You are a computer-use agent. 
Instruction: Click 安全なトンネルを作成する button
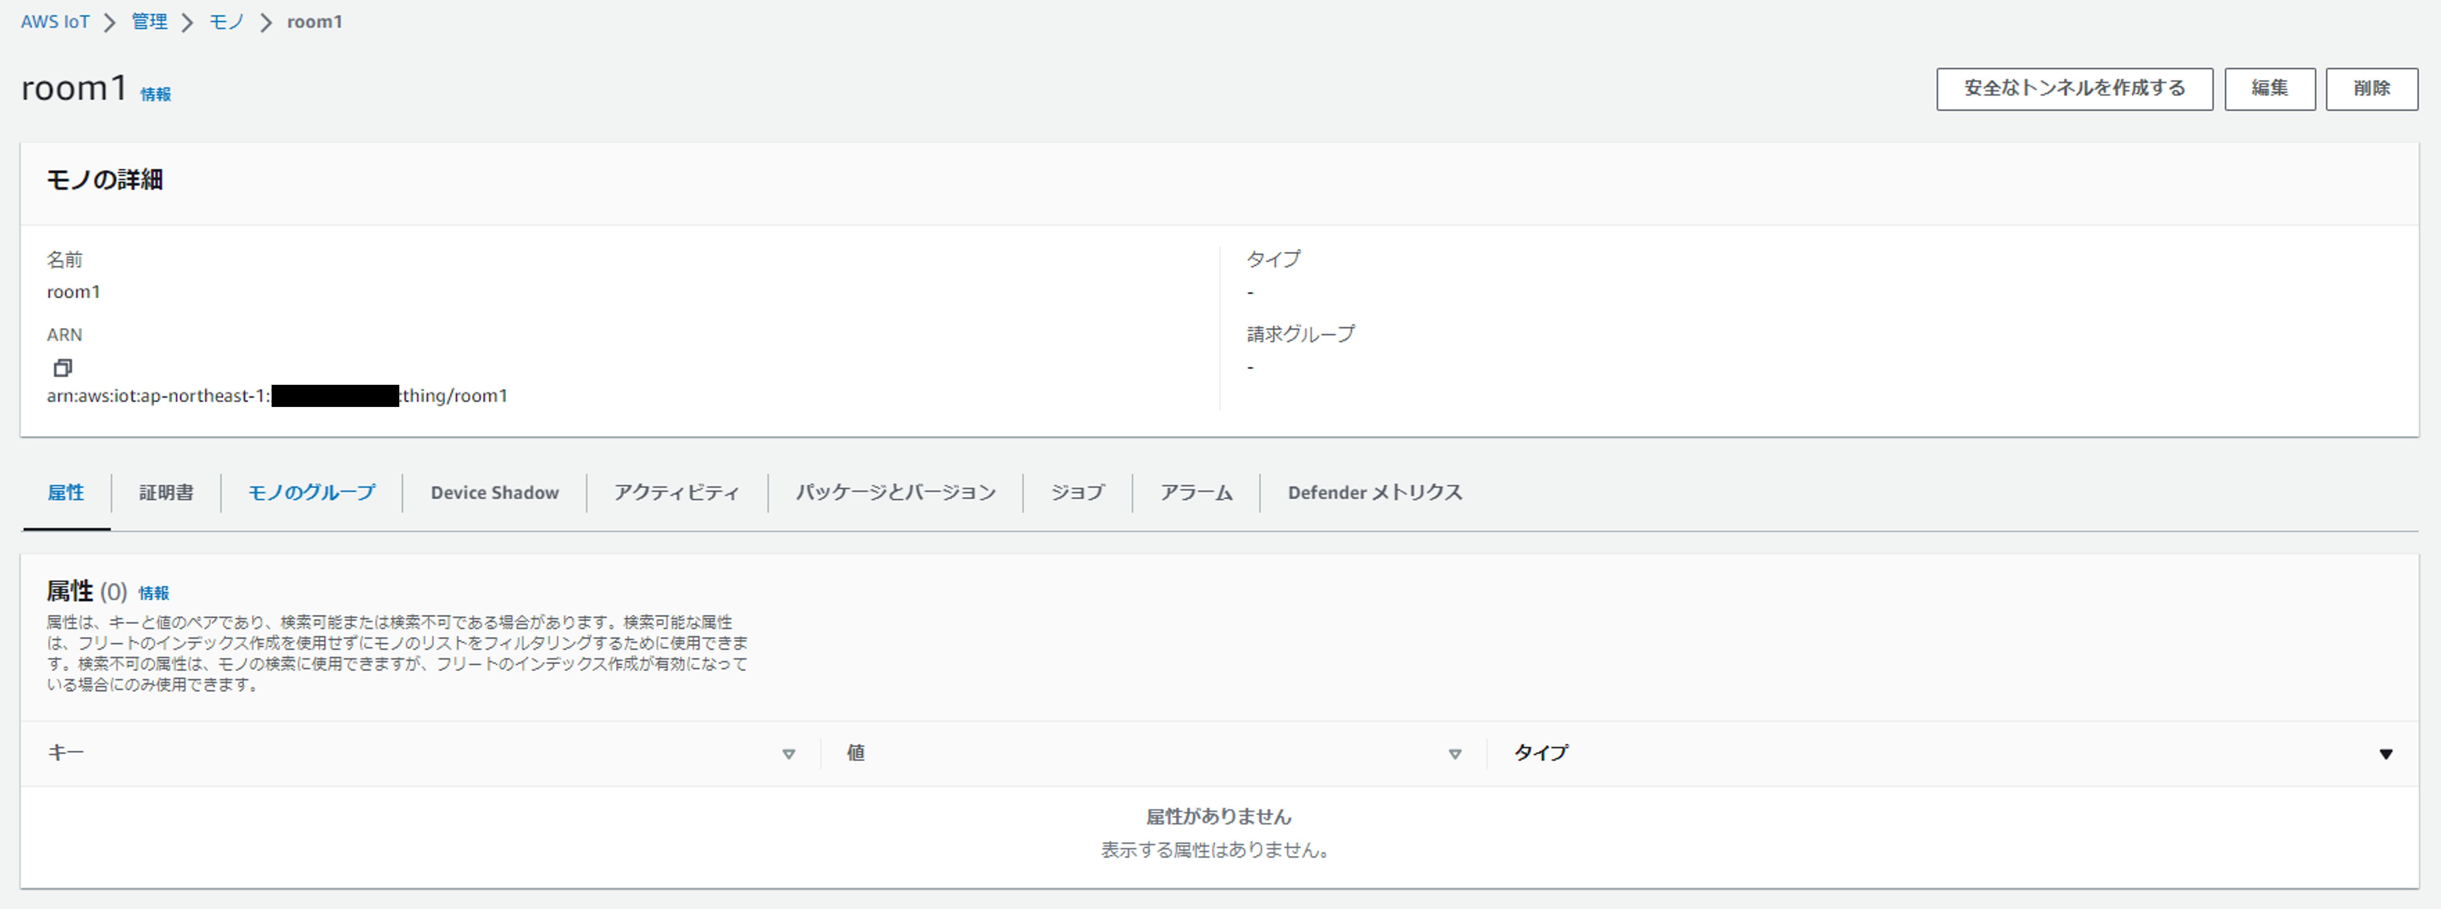pos(2074,88)
